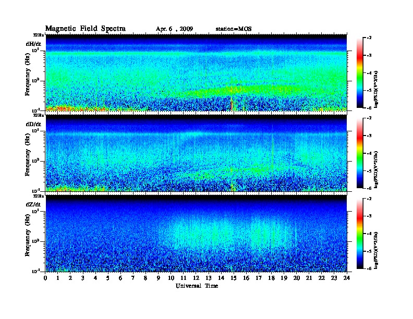Click hour tick label 17 on time axis
This screenshot has width=413, height=319.
click(259, 278)
